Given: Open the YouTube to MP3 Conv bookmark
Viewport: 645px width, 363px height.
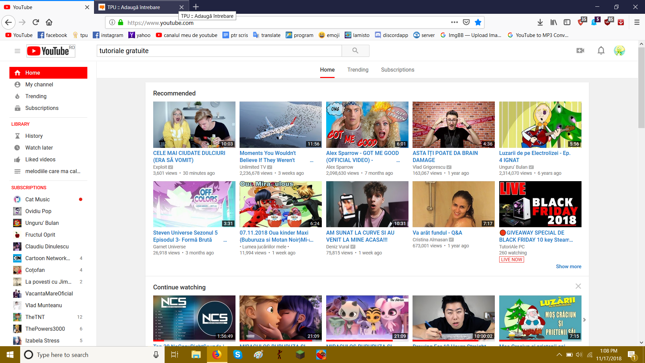Looking at the screenshot, I should tap(538, 35).
